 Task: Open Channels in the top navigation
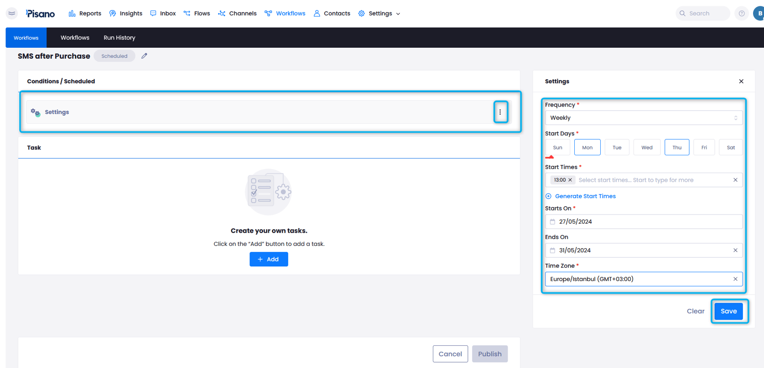point(237,14)
